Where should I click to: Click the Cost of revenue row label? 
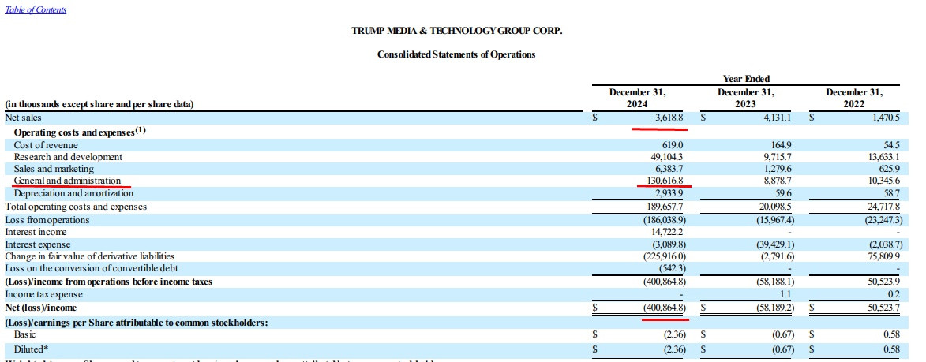click(x=46, y=145)
